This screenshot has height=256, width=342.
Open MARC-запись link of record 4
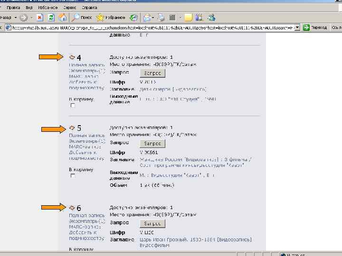84,76
